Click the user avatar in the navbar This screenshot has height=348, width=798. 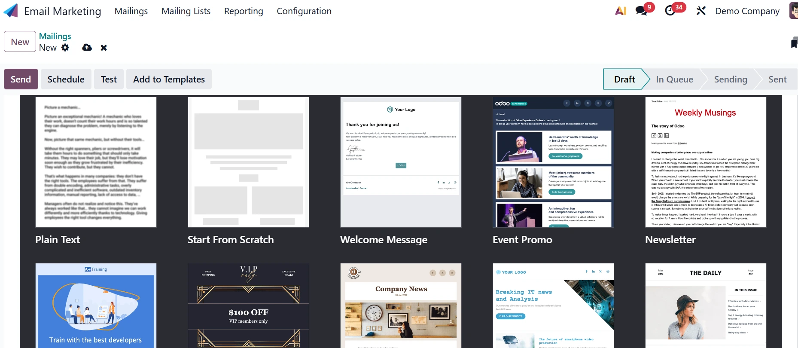[794, 11]
